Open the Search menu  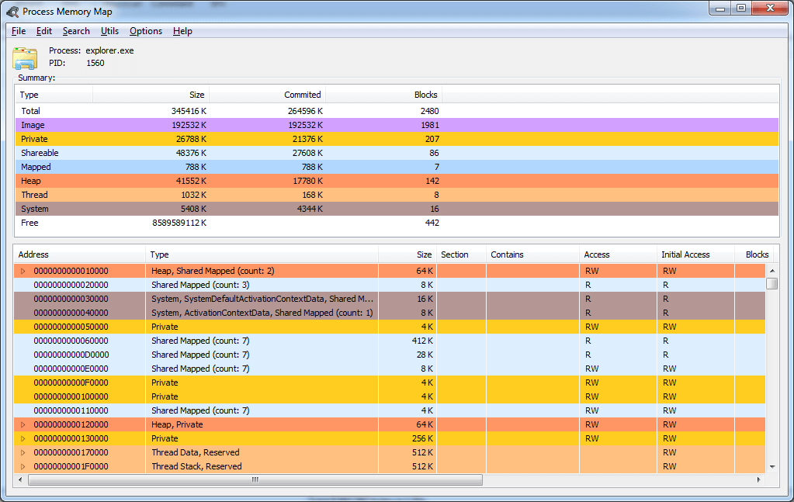(75, 31)
